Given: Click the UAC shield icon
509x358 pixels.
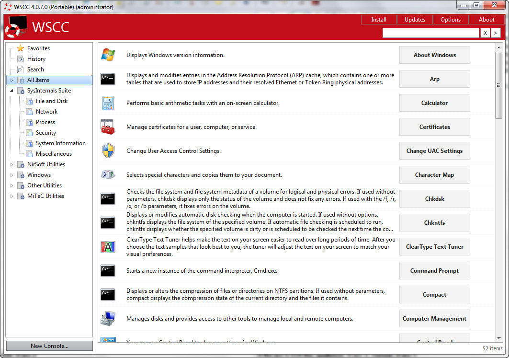Looking at the screenshot, I should point(108,151).
